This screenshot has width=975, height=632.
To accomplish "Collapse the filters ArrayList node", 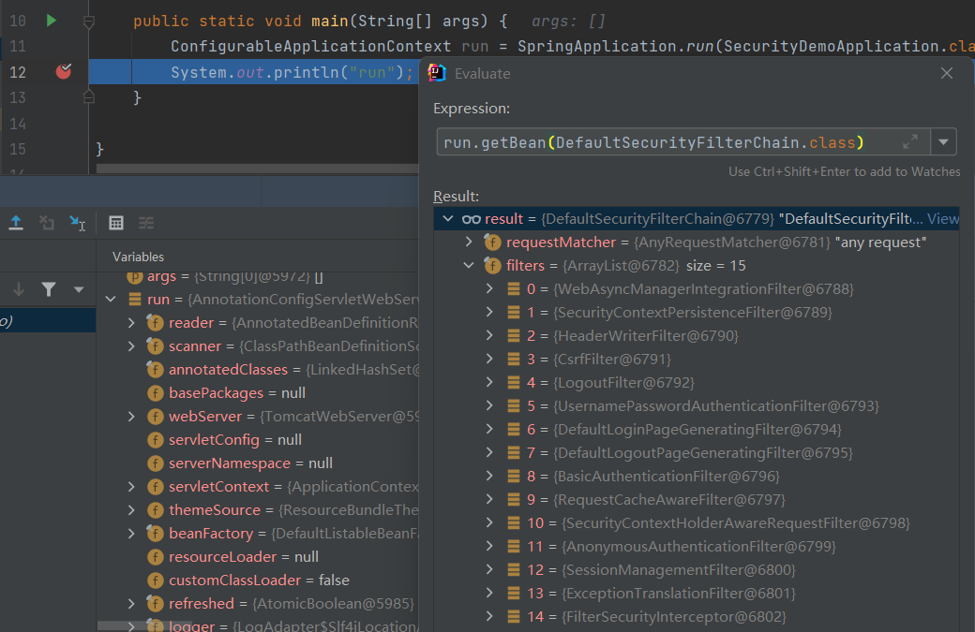I will point(469,265).
